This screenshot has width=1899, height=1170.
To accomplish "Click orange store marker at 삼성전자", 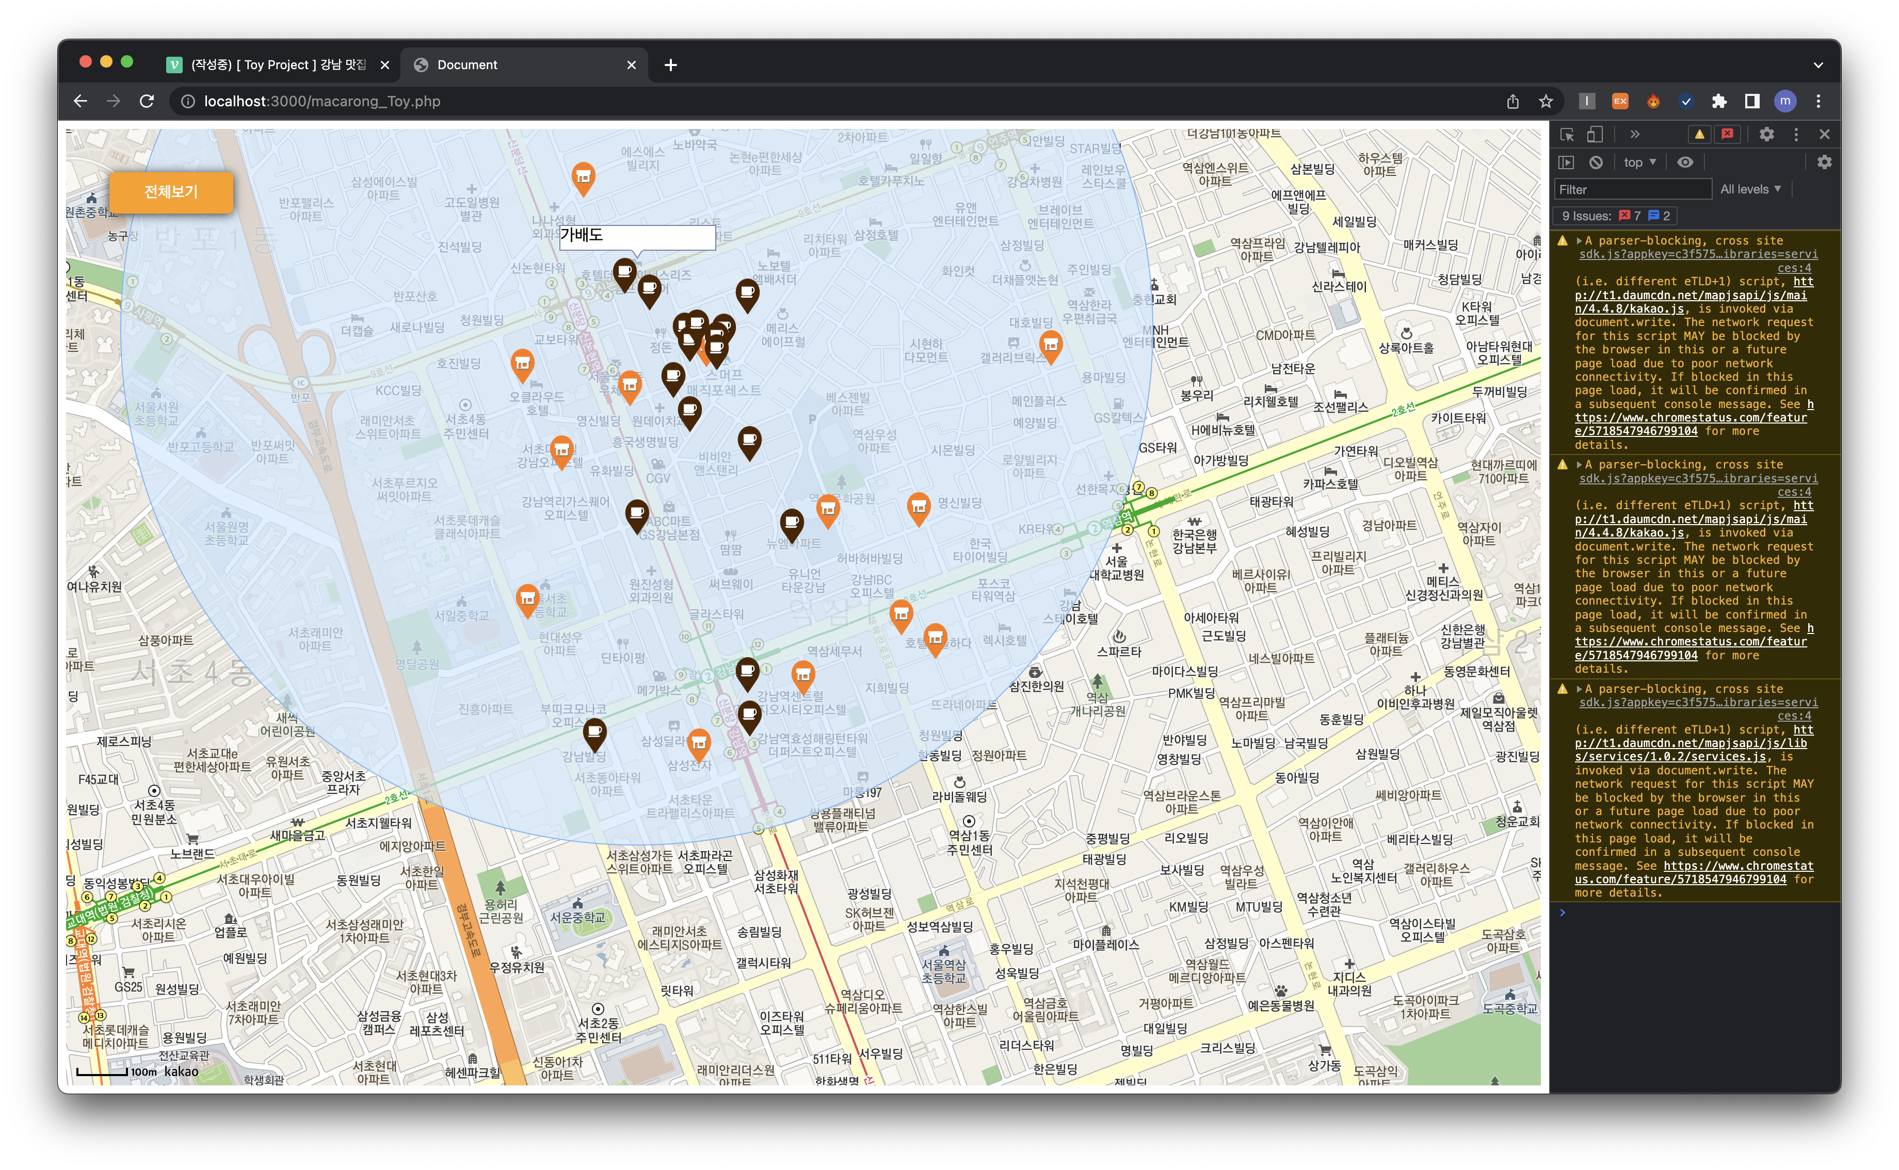I will pos(698,744).
